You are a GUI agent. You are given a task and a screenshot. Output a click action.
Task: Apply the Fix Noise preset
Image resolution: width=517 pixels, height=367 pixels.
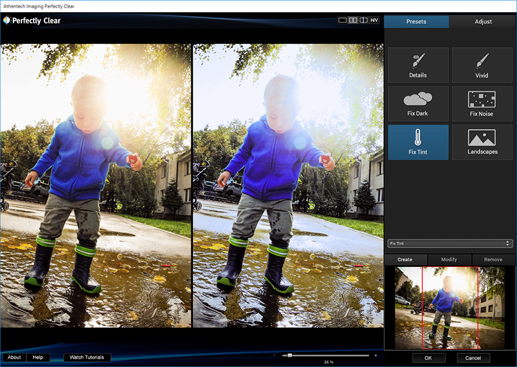[482, 104]
